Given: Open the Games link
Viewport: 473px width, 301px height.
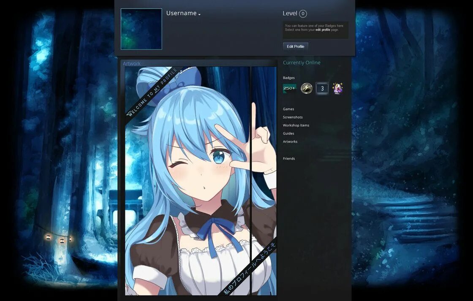Looking at the screenshot, I should click(288, 109).
